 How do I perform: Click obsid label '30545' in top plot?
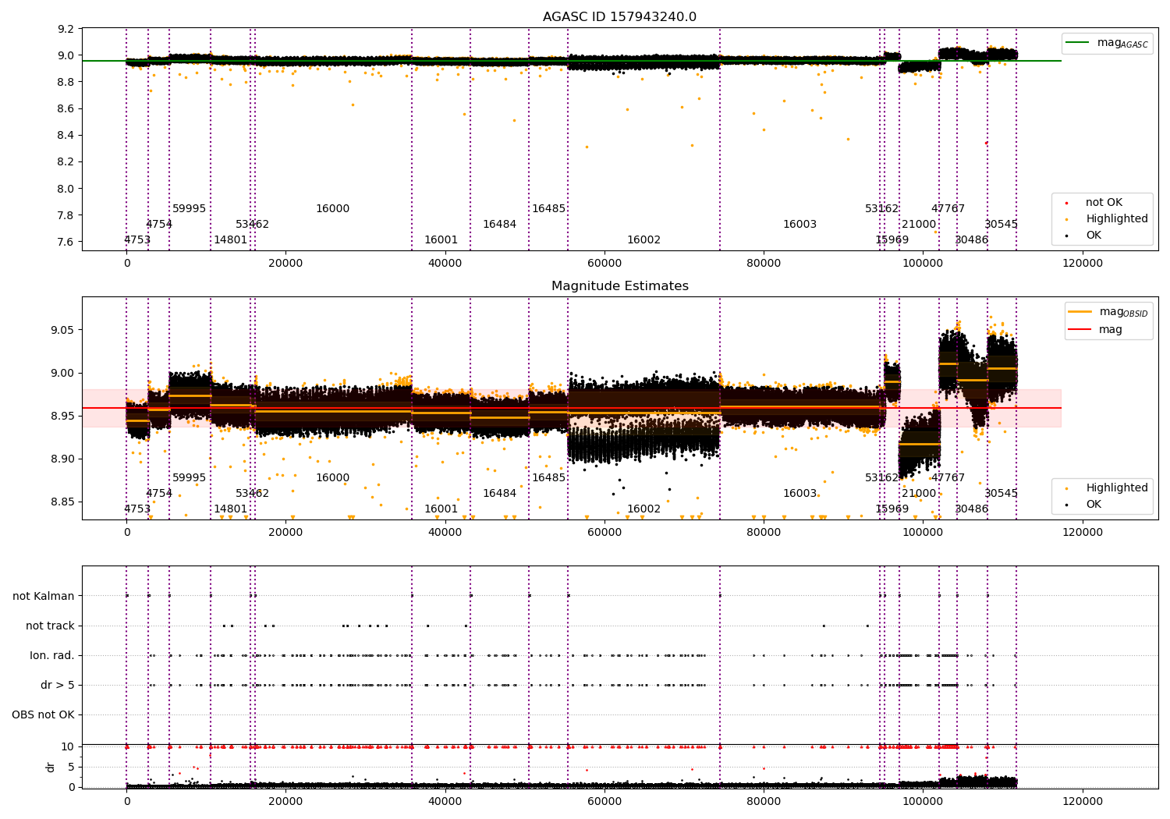click(x=1002, y=225)
